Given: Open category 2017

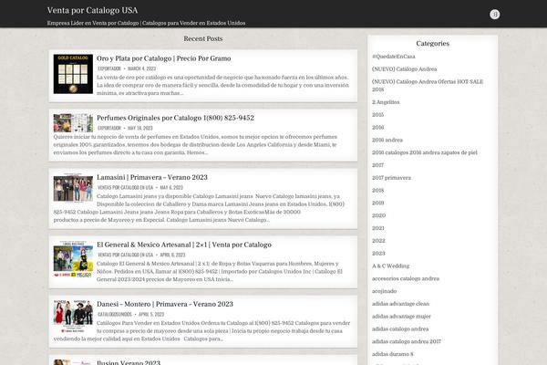Looking at the screenshot, I should 377,165.
